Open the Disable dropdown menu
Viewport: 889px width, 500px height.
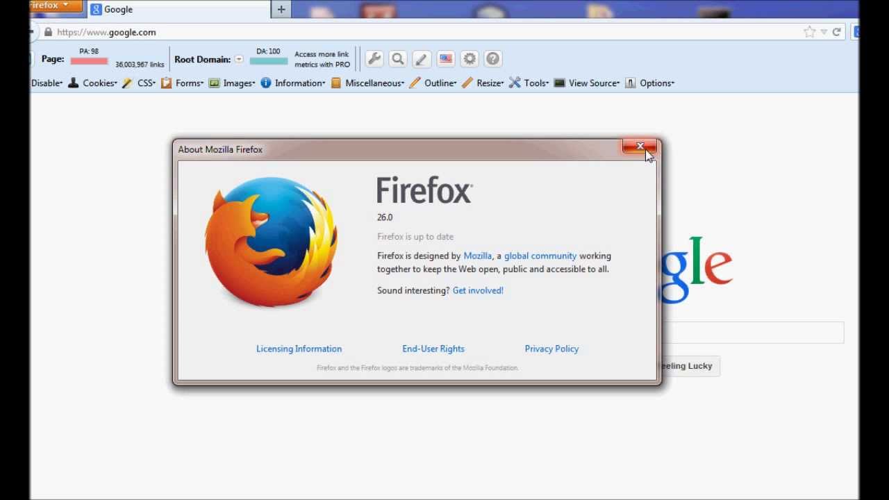[47, 83]
